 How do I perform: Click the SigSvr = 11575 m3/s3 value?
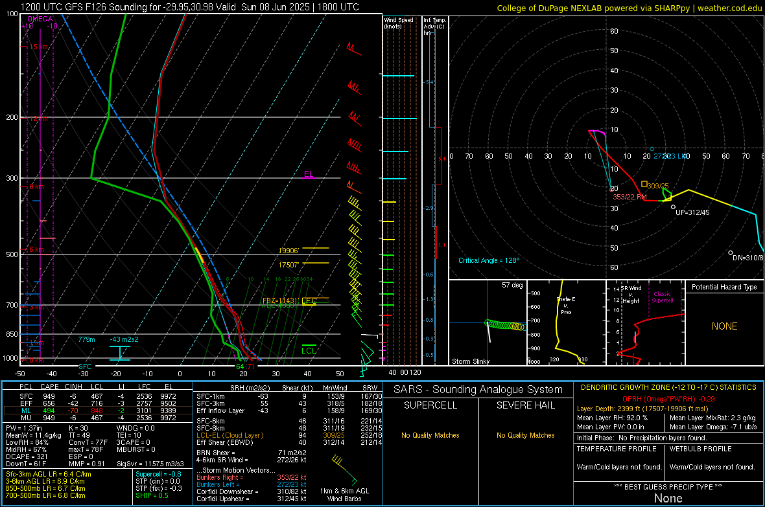point(150,464)
